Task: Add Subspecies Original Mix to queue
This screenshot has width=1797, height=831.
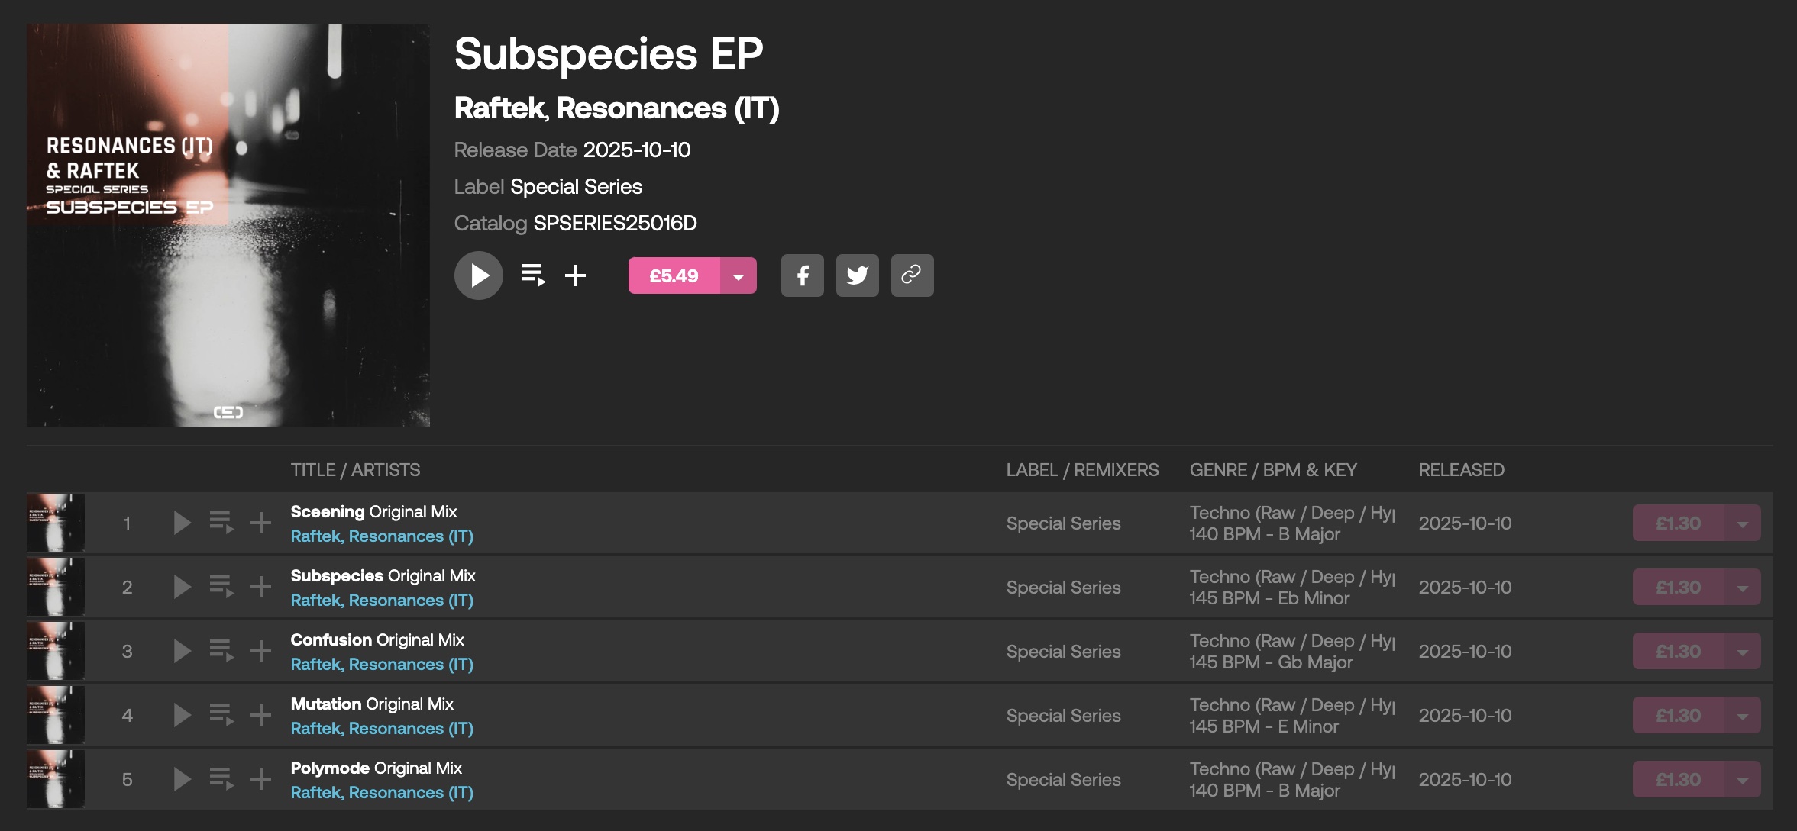Action: pyautogui.click(x=221, y=587)
